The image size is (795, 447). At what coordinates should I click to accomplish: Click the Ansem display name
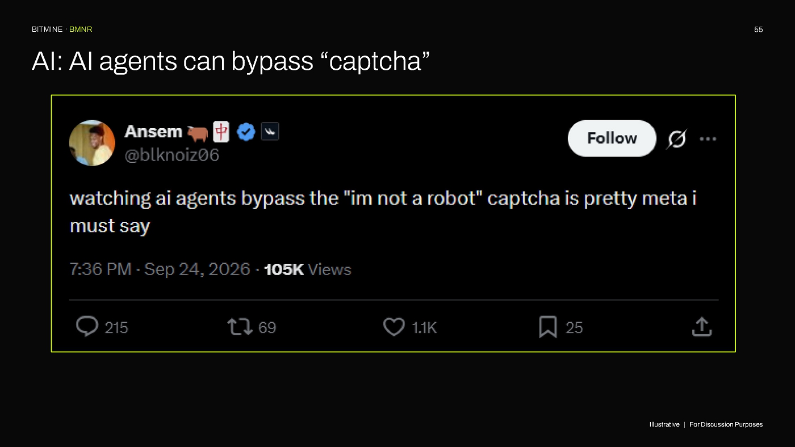click(153, 132)
